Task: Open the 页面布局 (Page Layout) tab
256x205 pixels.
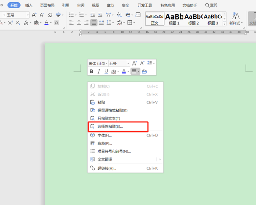Action: [x=47, y=5]
